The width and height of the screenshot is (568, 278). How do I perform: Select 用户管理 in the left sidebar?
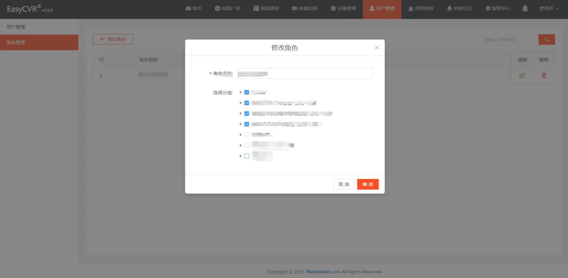(x=16, y=27)
